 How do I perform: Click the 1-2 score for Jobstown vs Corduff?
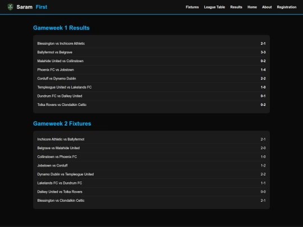263,165
